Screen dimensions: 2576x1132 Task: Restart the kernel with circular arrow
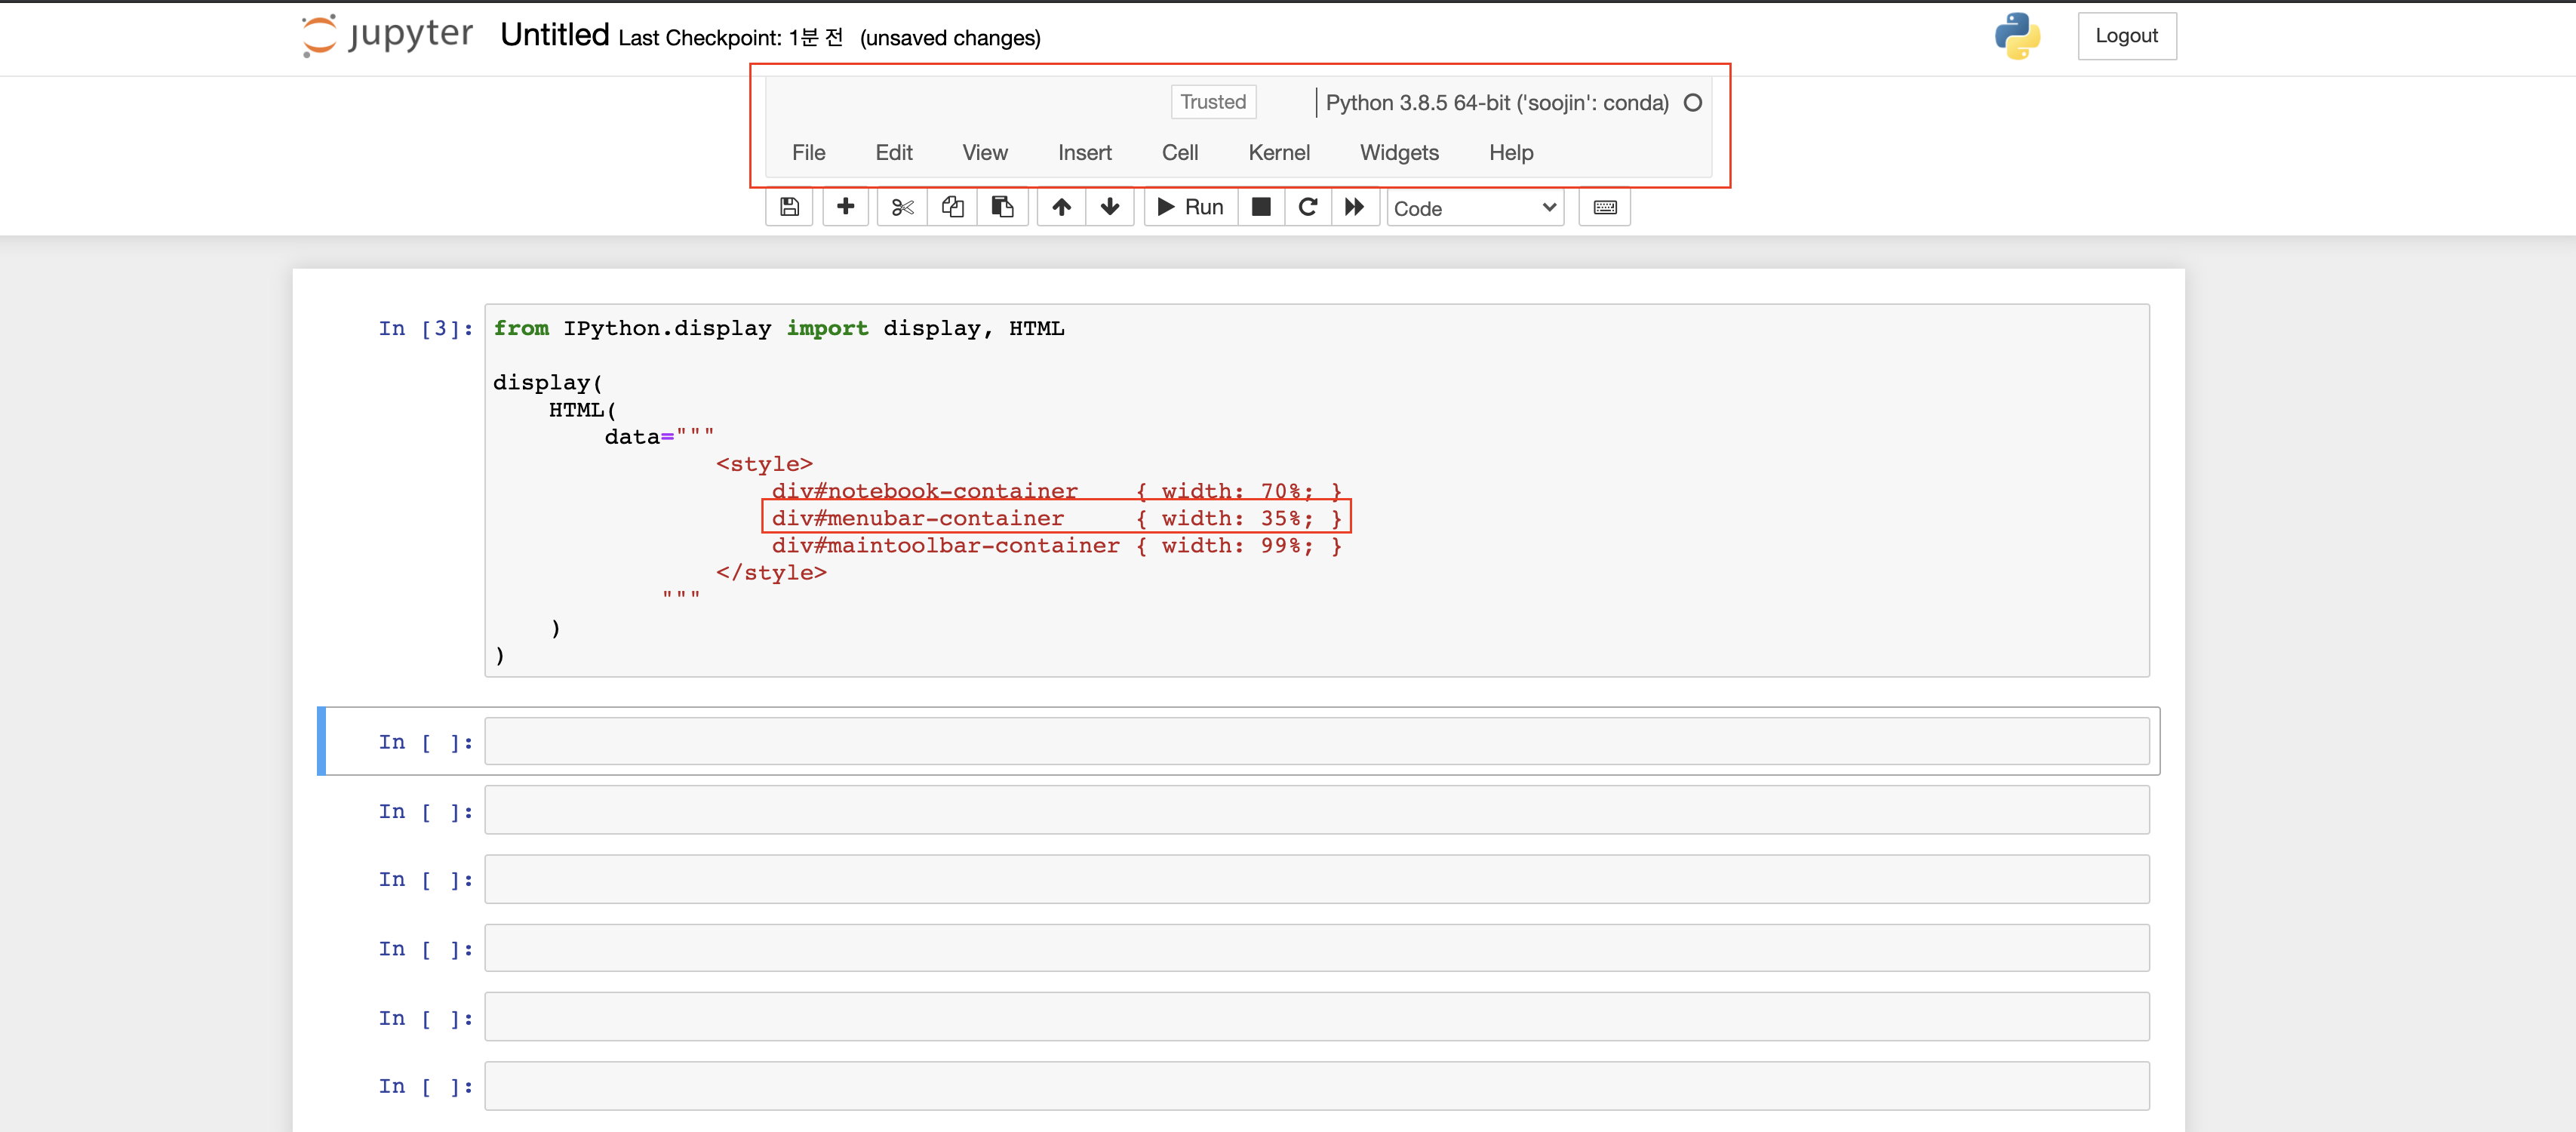(1307, 207)
